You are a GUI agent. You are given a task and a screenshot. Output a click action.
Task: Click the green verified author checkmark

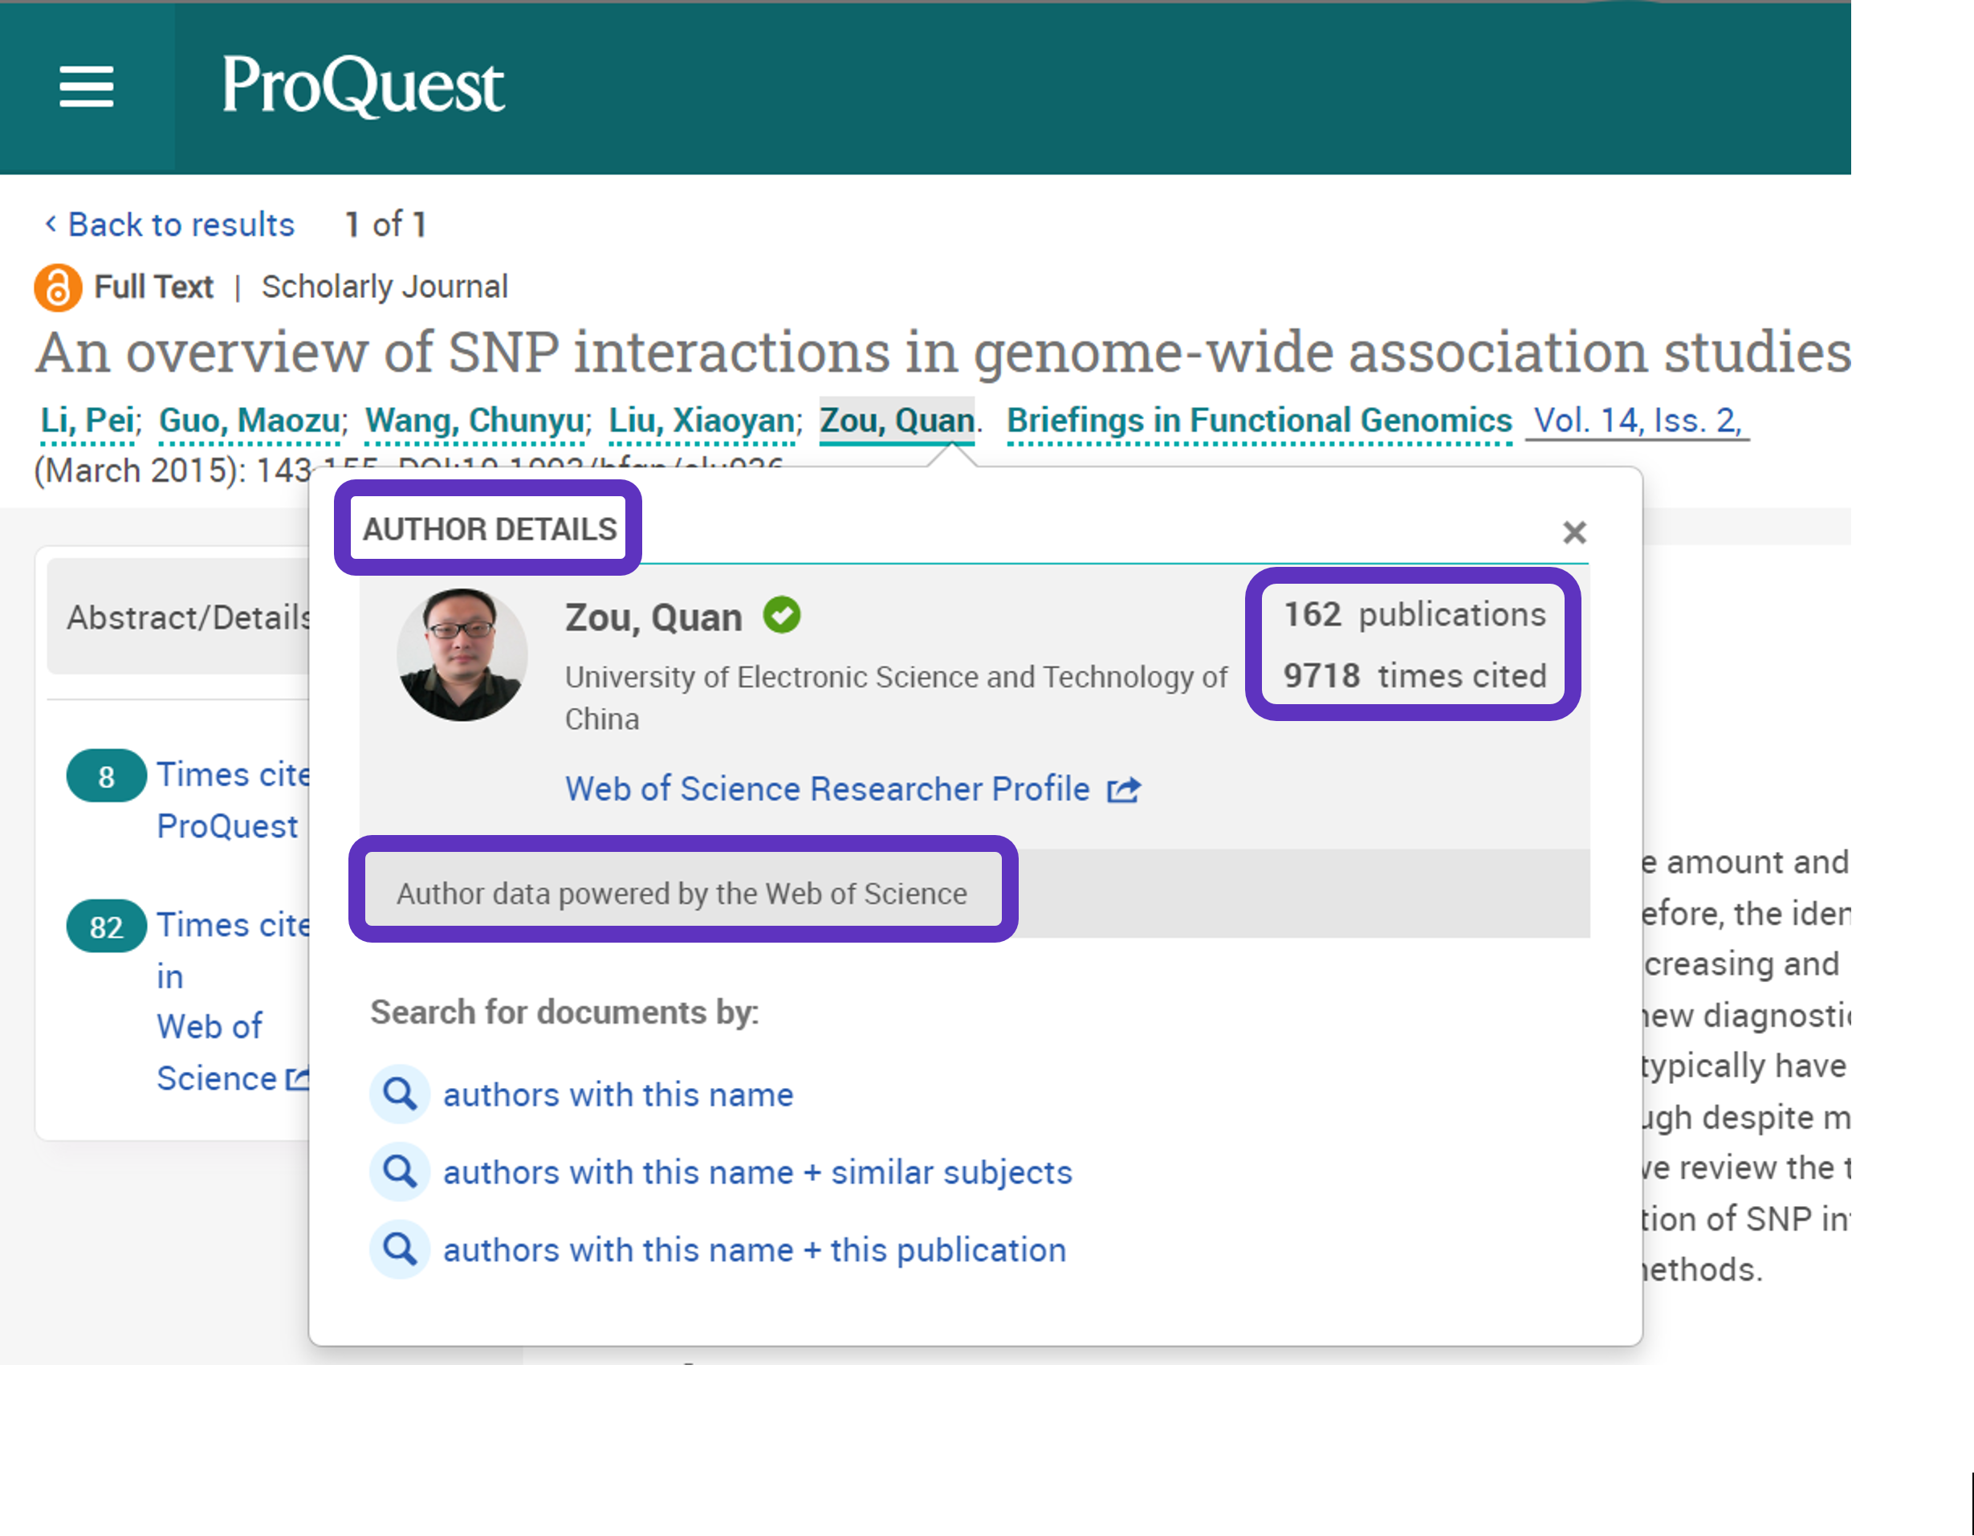click(x=781, y=616)
